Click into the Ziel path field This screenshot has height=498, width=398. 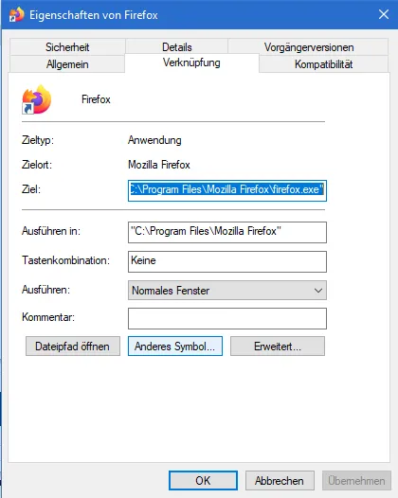click(227, 190)
